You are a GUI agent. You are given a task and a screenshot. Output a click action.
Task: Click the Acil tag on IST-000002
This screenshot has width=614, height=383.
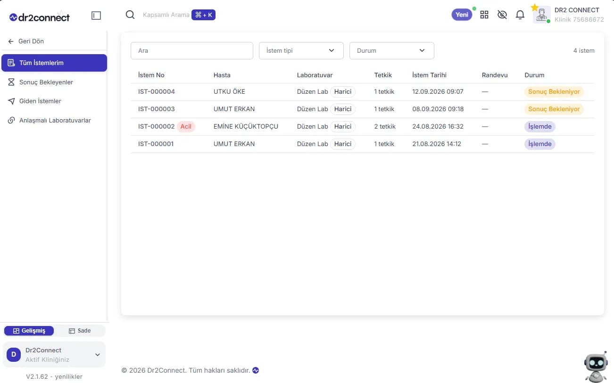point(186,126)
